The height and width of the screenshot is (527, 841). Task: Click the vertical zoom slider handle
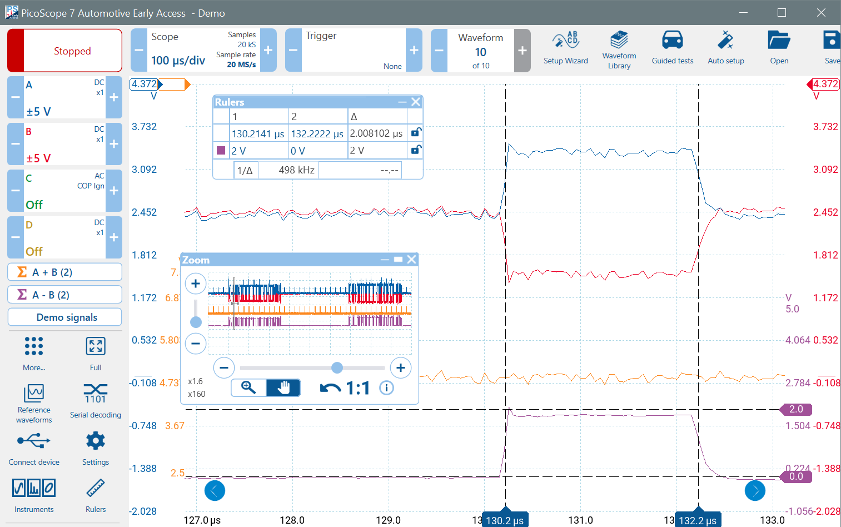point(196,322)
